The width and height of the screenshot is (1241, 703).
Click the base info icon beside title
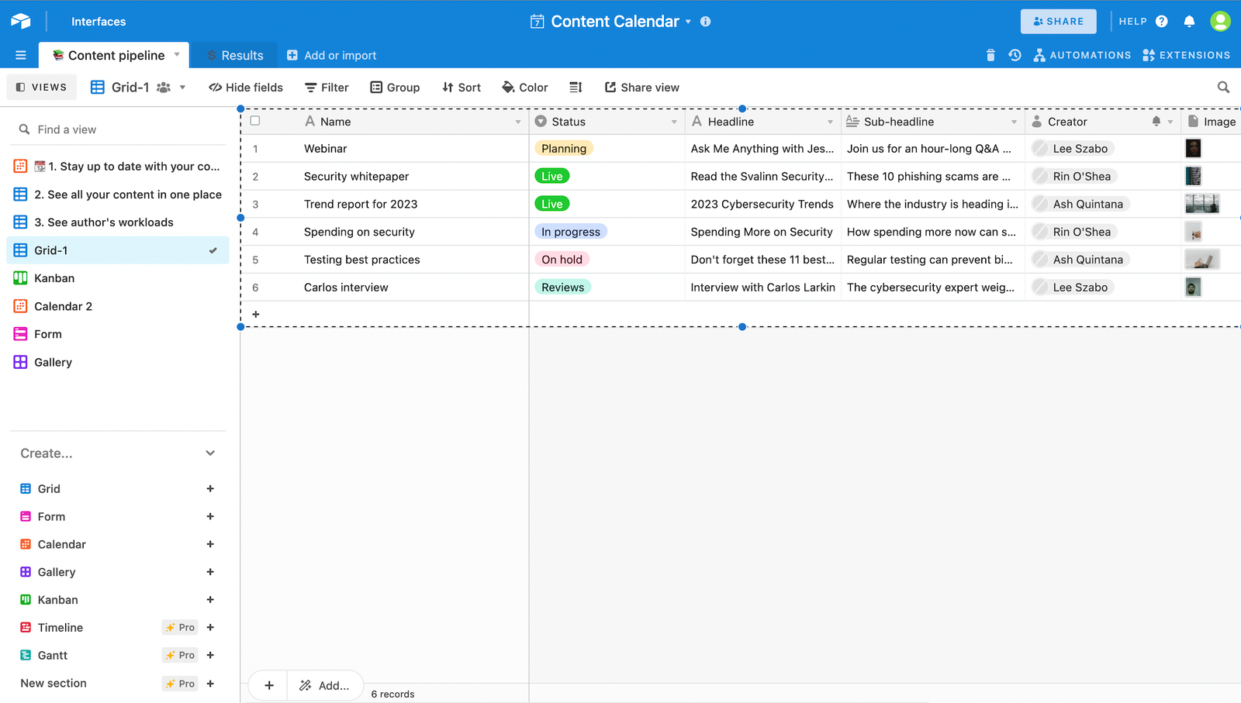[705, 22]
